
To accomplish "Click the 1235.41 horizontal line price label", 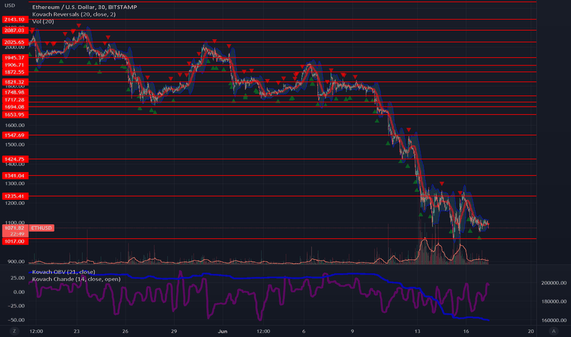I will tap(15, 196).
